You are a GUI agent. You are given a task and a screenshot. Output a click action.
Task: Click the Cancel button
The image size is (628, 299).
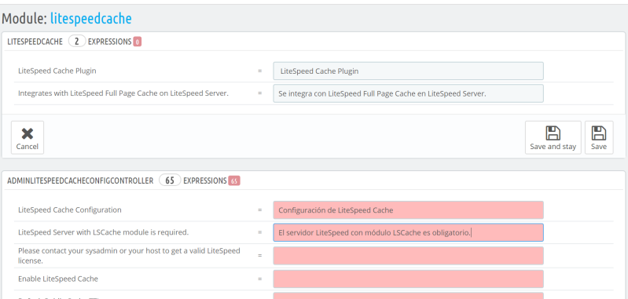pyautogui.click(x=28, y=137)
